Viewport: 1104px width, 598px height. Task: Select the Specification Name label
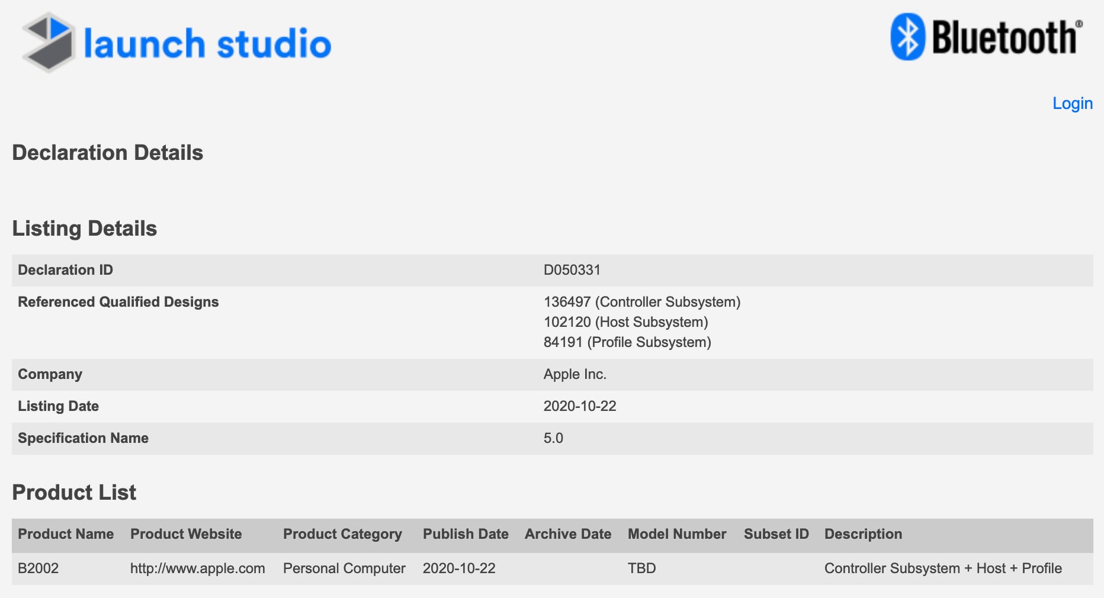[x=84, y=438]
